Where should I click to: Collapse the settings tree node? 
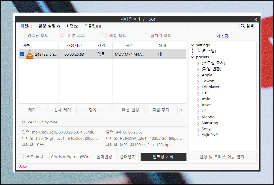(x=192, y=45)
